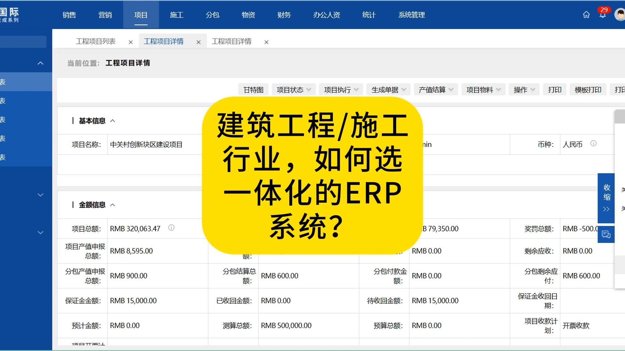The height and width of the screenshot is (351, 625).
Task: Open the 办公人资 menu
Action: point(326,15)
